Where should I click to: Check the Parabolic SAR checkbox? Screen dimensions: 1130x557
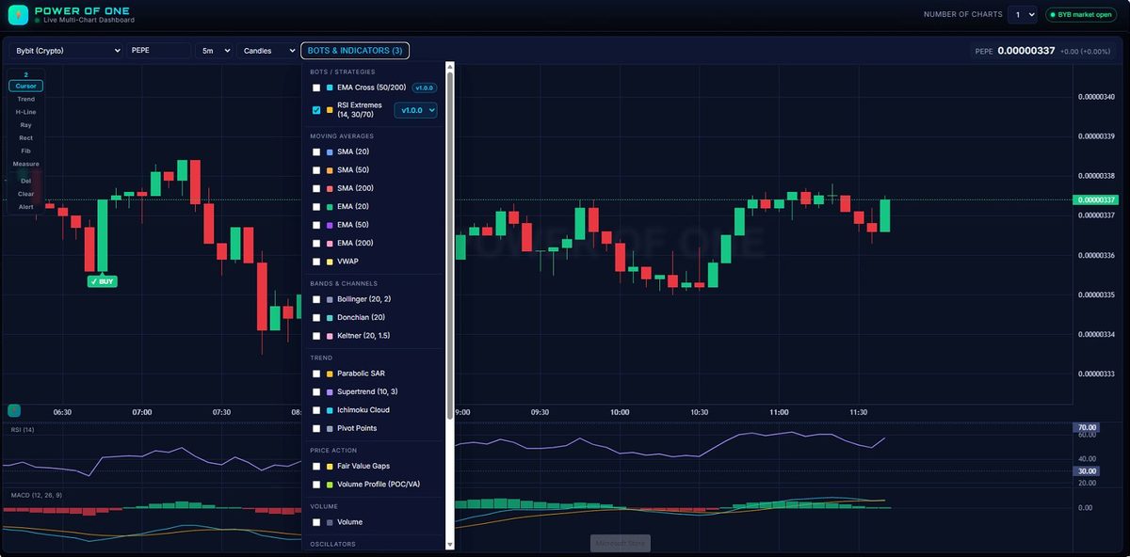pyautogui.click(x=316, y=374)
